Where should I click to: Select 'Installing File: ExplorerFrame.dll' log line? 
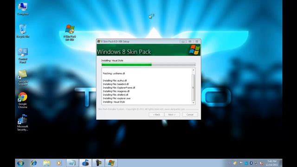[119, 88]
